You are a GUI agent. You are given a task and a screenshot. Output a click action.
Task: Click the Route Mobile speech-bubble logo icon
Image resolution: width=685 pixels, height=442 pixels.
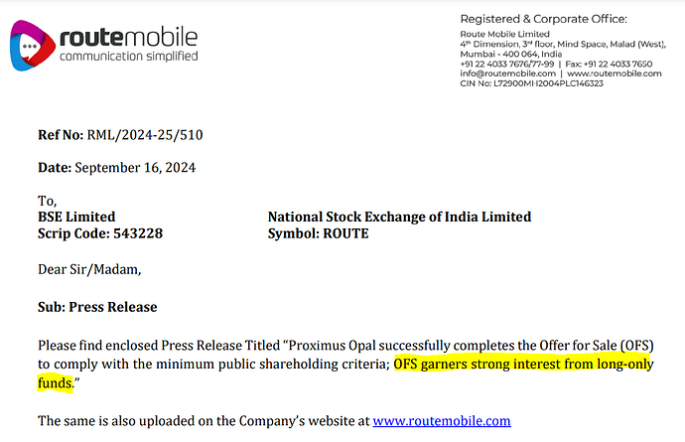33,46
